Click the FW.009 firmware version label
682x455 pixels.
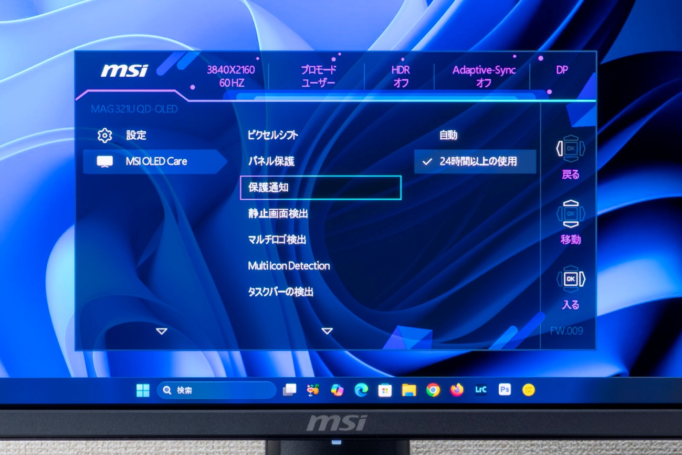point(566,331)
